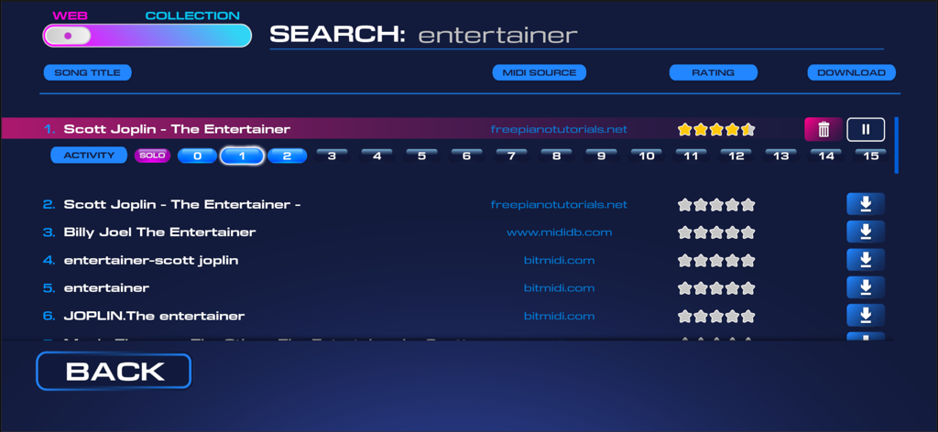Screen dimensions: 938x432
Task: Select JOPLIN.The entertainer title
Action: coord(154,316)
